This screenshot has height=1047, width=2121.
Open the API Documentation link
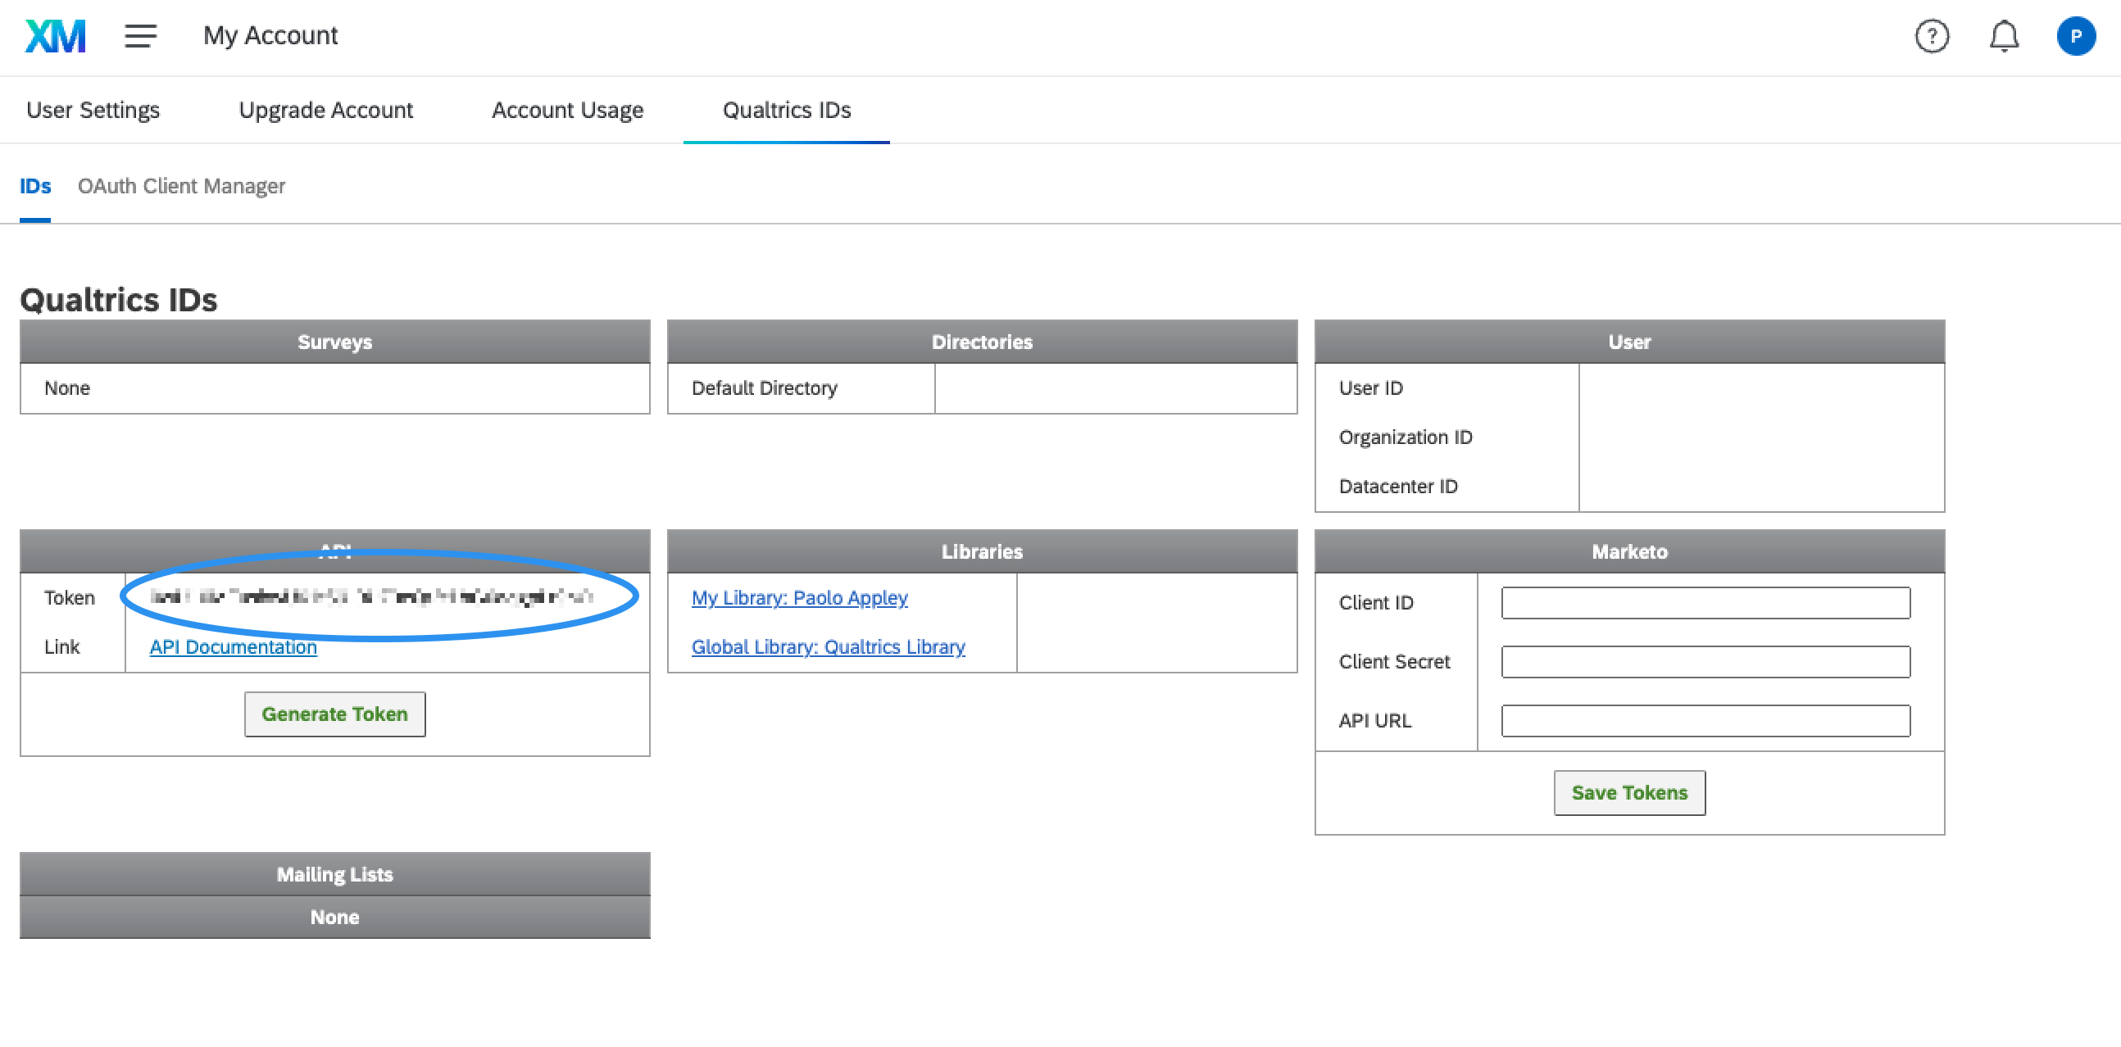[x=232, y=647]
